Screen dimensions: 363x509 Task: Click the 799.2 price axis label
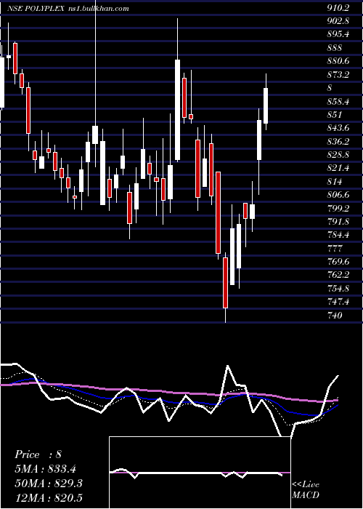pos(338,208)
